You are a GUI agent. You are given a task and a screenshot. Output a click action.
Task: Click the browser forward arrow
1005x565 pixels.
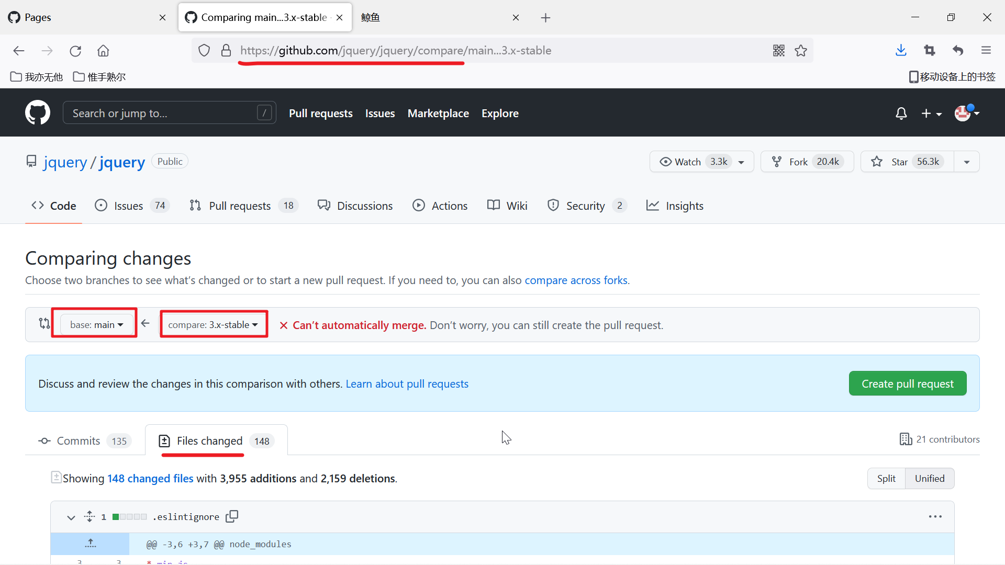pos(47,51)
